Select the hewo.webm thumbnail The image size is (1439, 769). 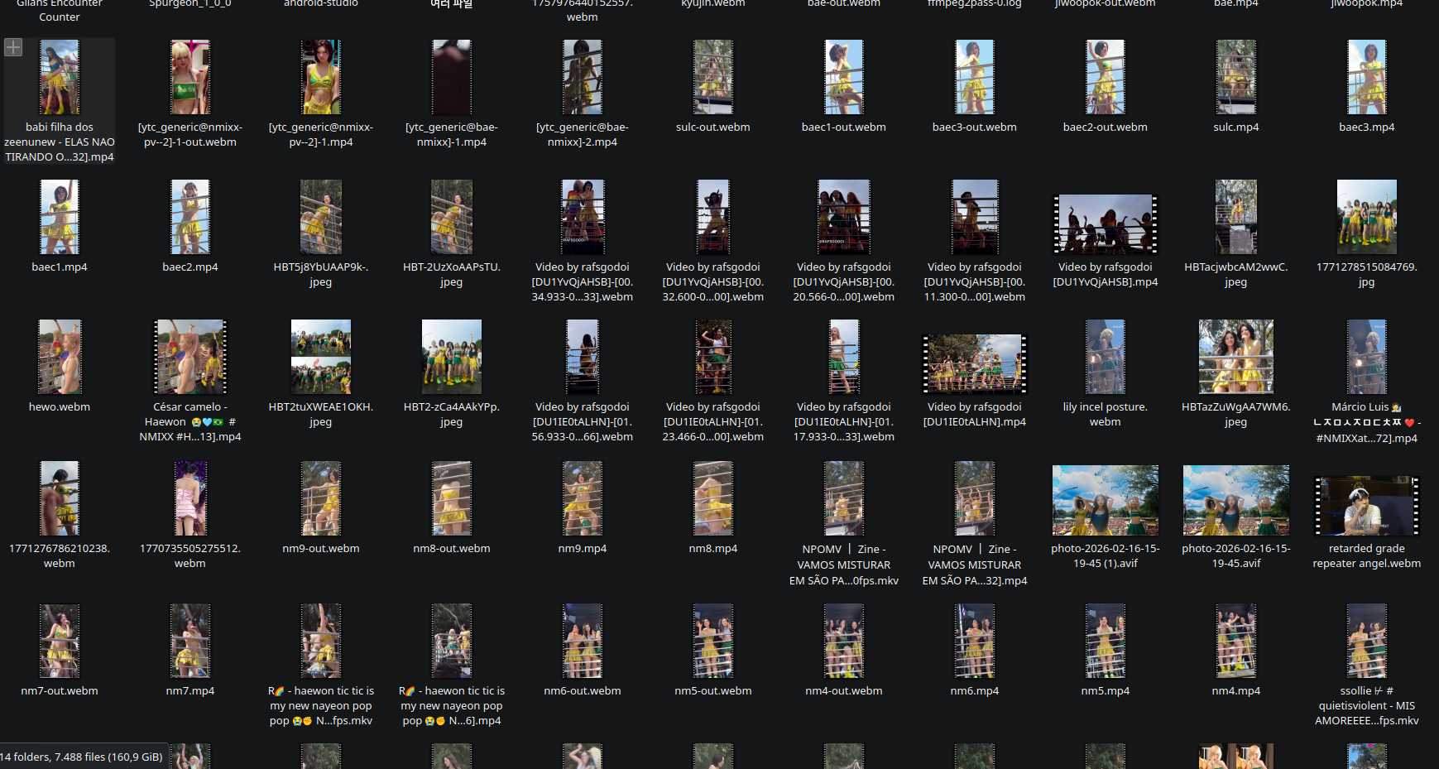coord(60,357)
